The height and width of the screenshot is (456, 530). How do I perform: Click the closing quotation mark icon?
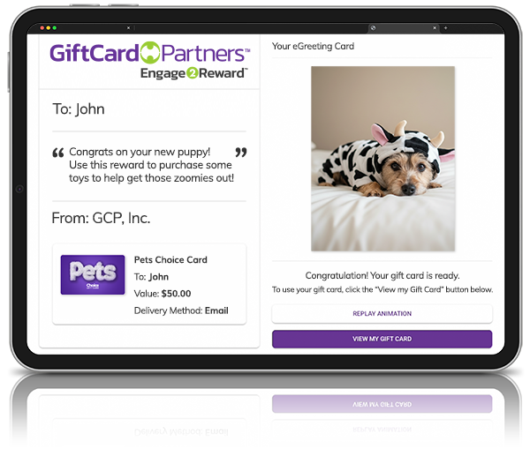pos(241,153)
